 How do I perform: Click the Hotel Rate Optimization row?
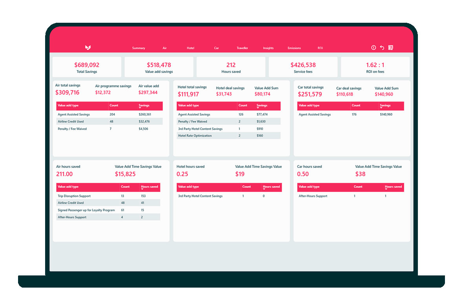228,136
